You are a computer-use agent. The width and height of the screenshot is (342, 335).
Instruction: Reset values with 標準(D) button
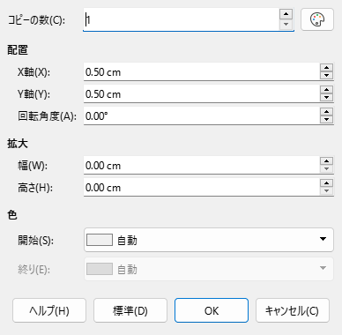click(x=130, y=310)
